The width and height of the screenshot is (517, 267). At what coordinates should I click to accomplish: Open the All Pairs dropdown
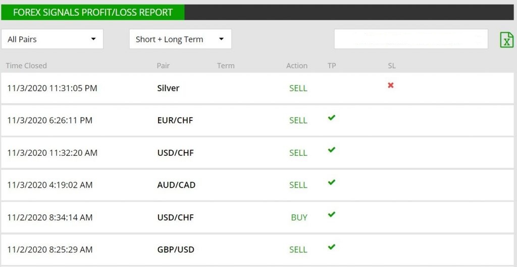[52, 39]
